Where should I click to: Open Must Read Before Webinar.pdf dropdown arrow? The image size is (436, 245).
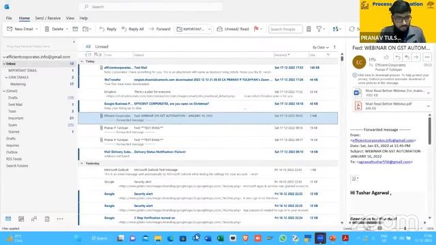click(429, 106)
